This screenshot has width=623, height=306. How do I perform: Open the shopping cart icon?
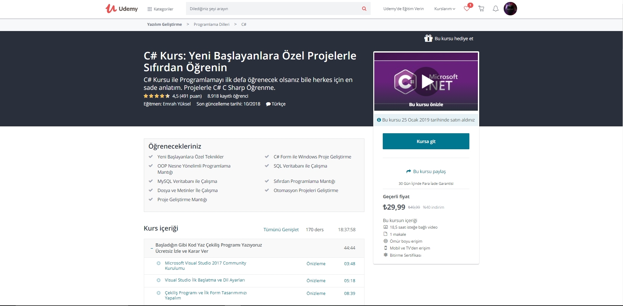[481, 9]
